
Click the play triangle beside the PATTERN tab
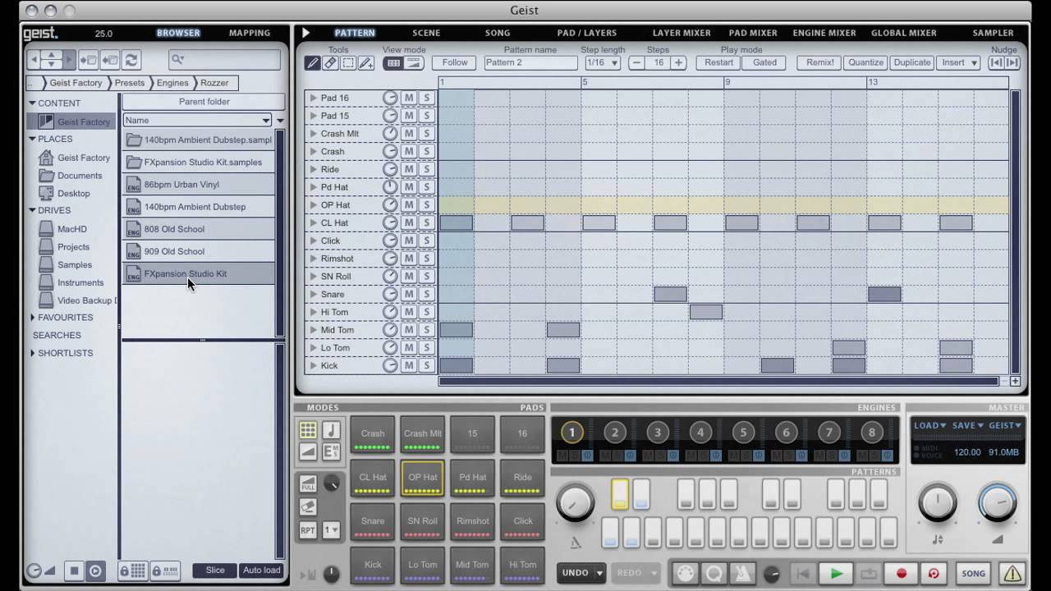[305, 33]
